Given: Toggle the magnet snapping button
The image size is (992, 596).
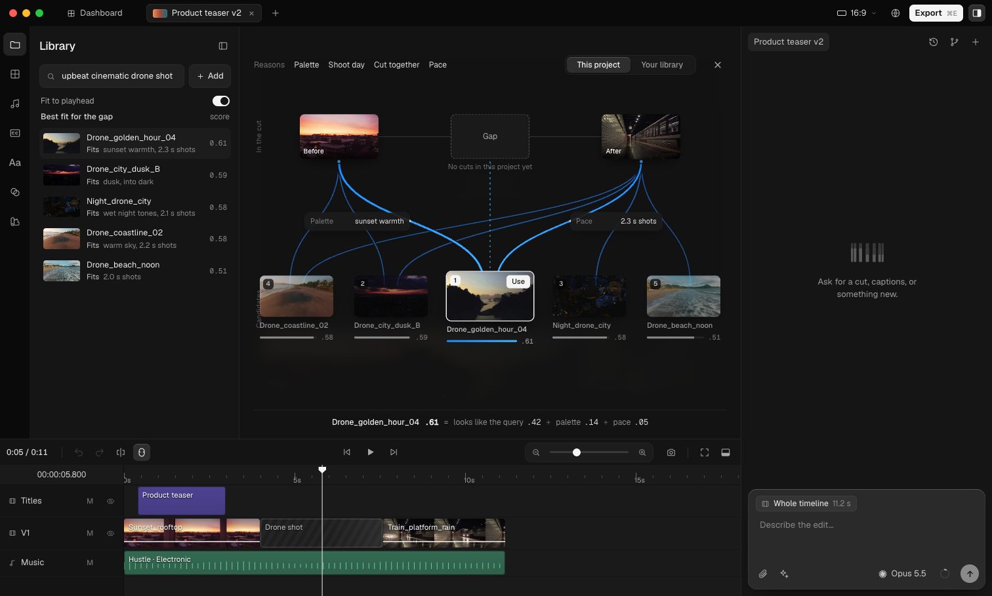Looking at the screenshot, I should coord(141,452).
